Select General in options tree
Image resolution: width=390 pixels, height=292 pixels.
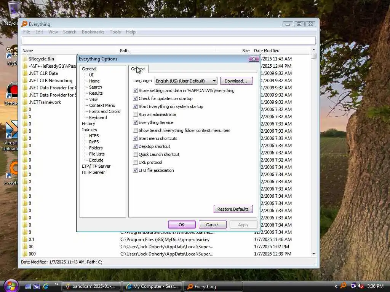(x=89, y=69)
